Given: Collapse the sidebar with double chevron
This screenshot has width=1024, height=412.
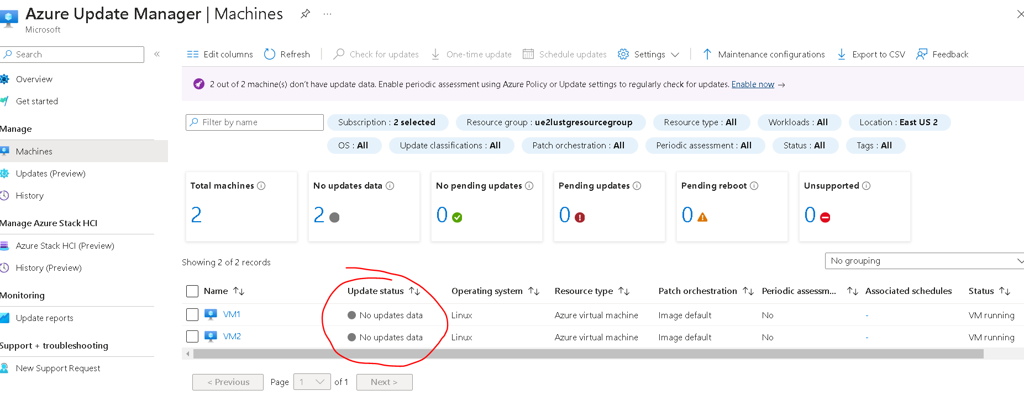Looking at the screenshot, I should tap(157, 54).
